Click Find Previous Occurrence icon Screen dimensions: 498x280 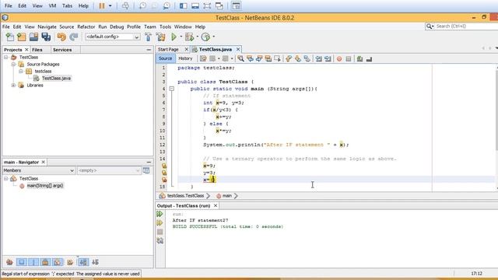click(250, 59)
